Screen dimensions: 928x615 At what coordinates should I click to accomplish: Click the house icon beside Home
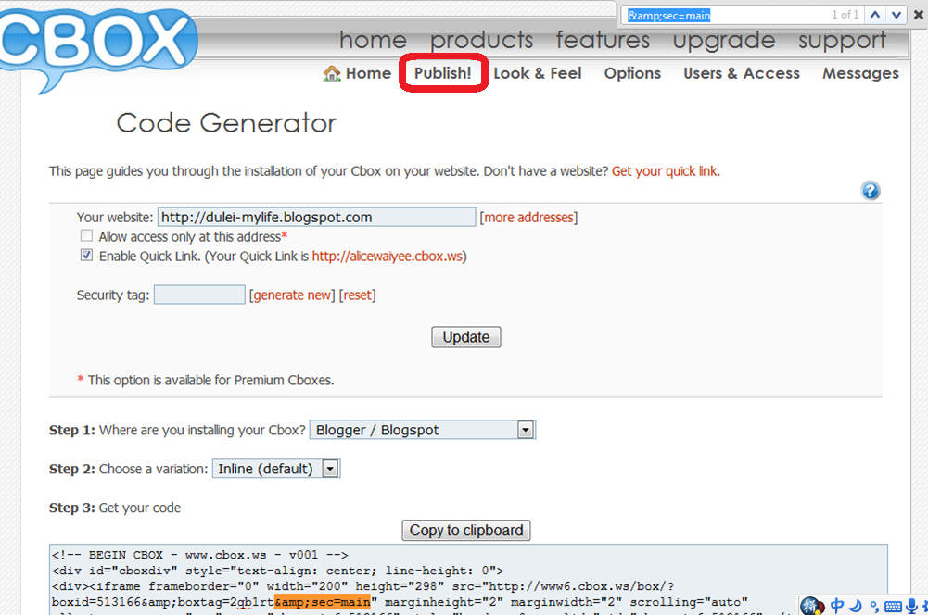click(x=332, y=73)
